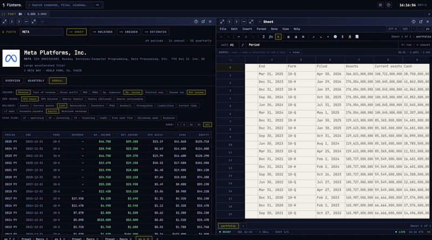This screenshot has height=240, width=432.
Task: Click the + name chip button
Action: tap(294, 52)
